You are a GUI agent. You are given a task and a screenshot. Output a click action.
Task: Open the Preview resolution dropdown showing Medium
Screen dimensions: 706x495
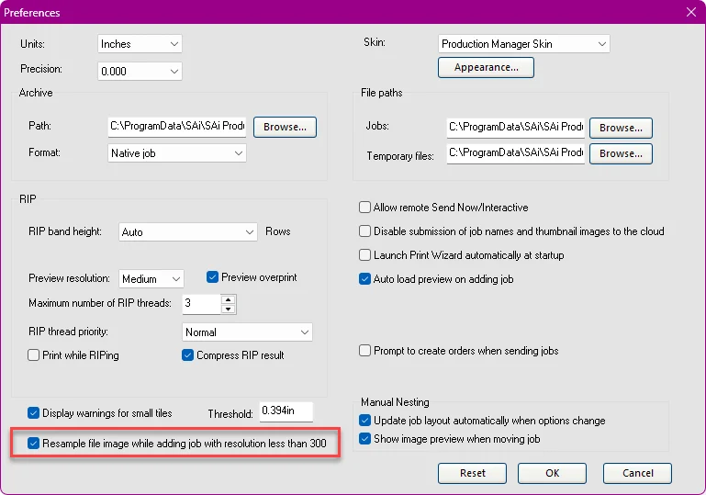[151, 279]
